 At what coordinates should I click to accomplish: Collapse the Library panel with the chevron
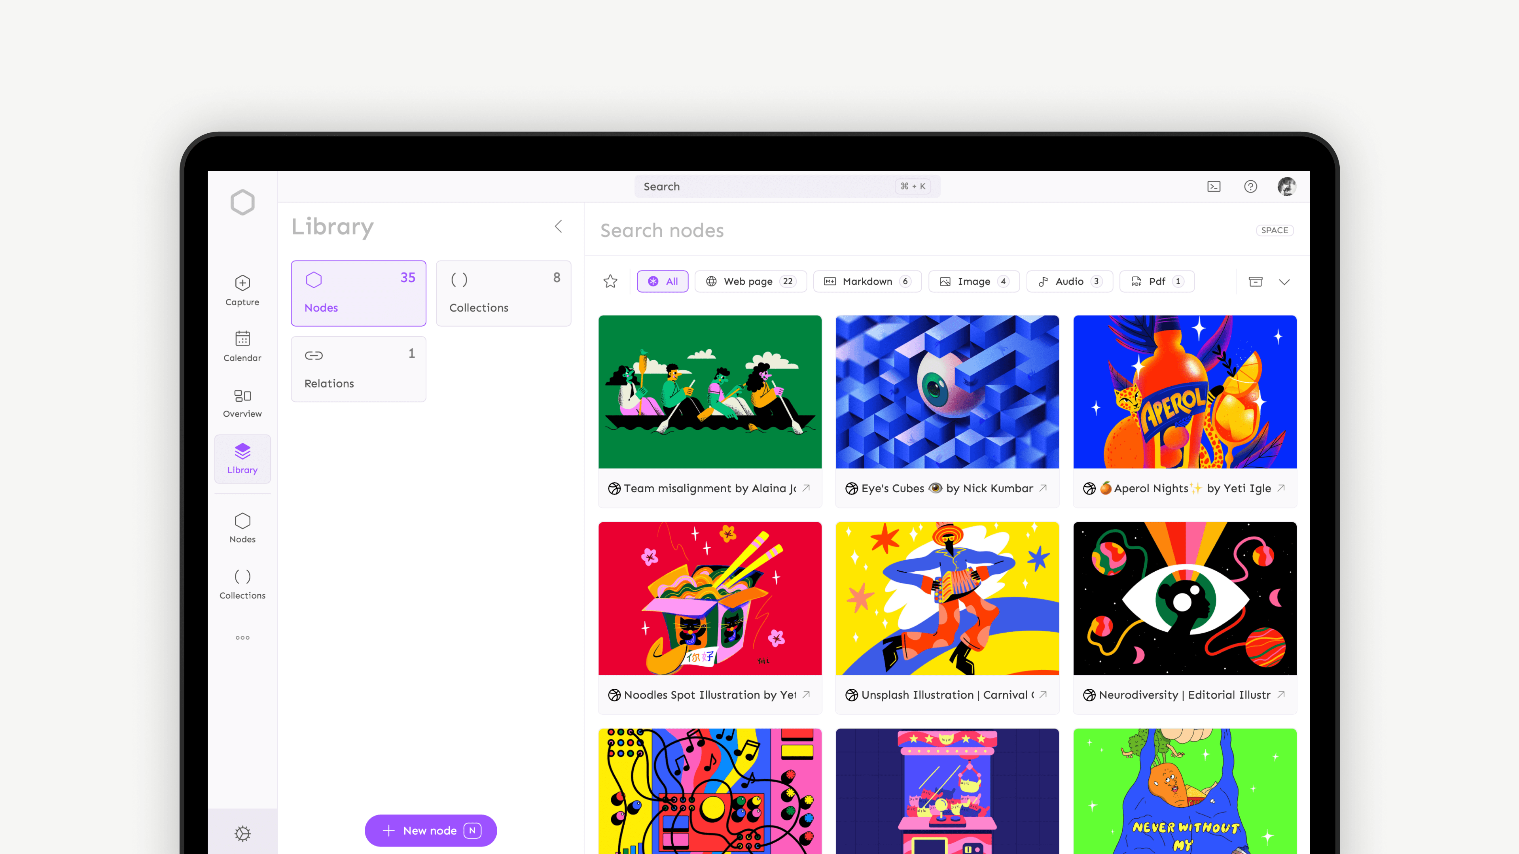559,226
